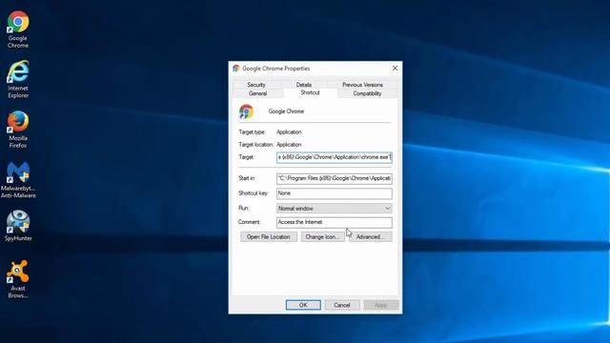This screenshot has height=343, width=610.
Task: Select the Mozilla Firefox desktop icon
Action: pos(18,130)
